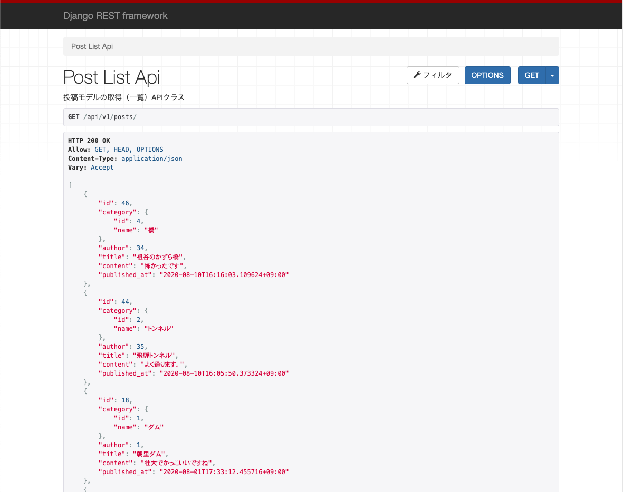Click the "id": 46 line

click(115, 203)
